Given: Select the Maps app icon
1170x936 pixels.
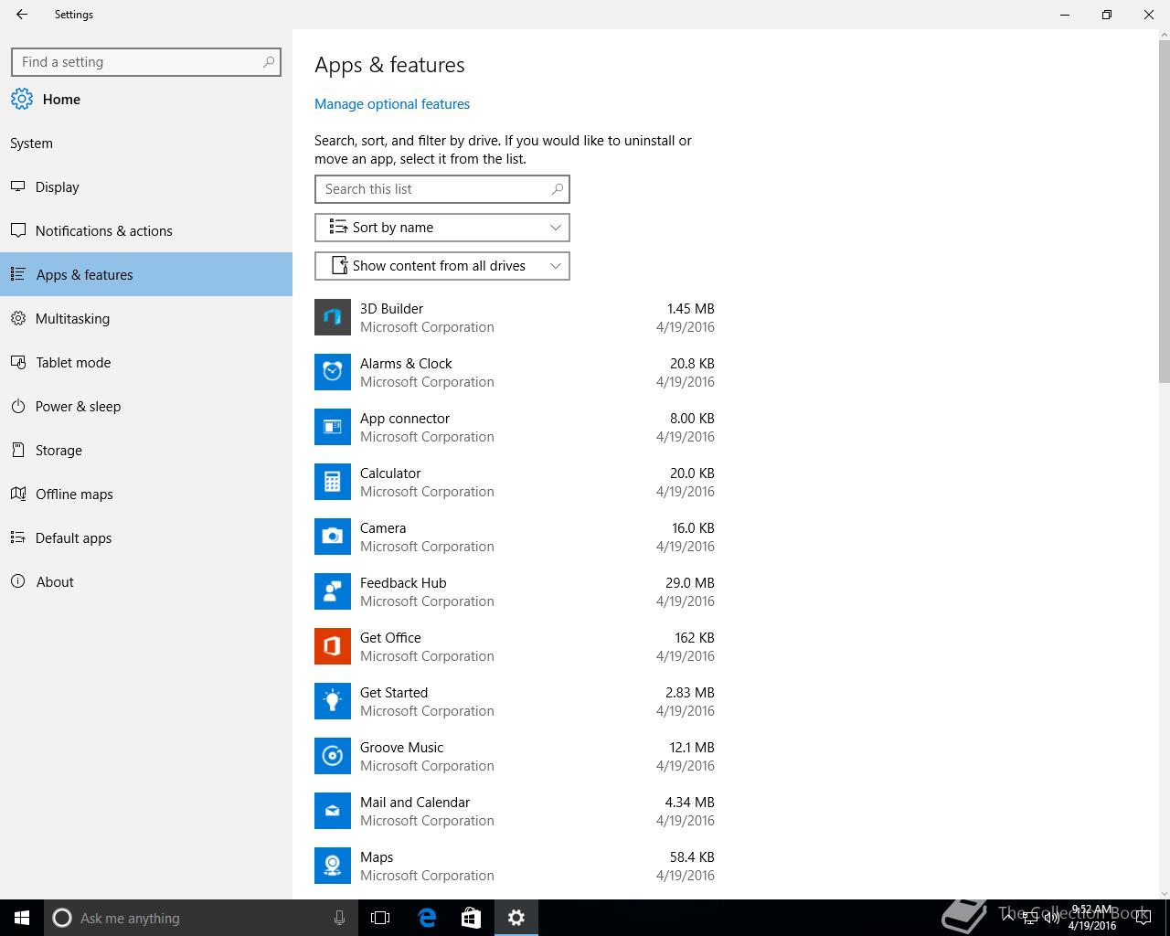Looking at the screenshot, I should 333,866.
